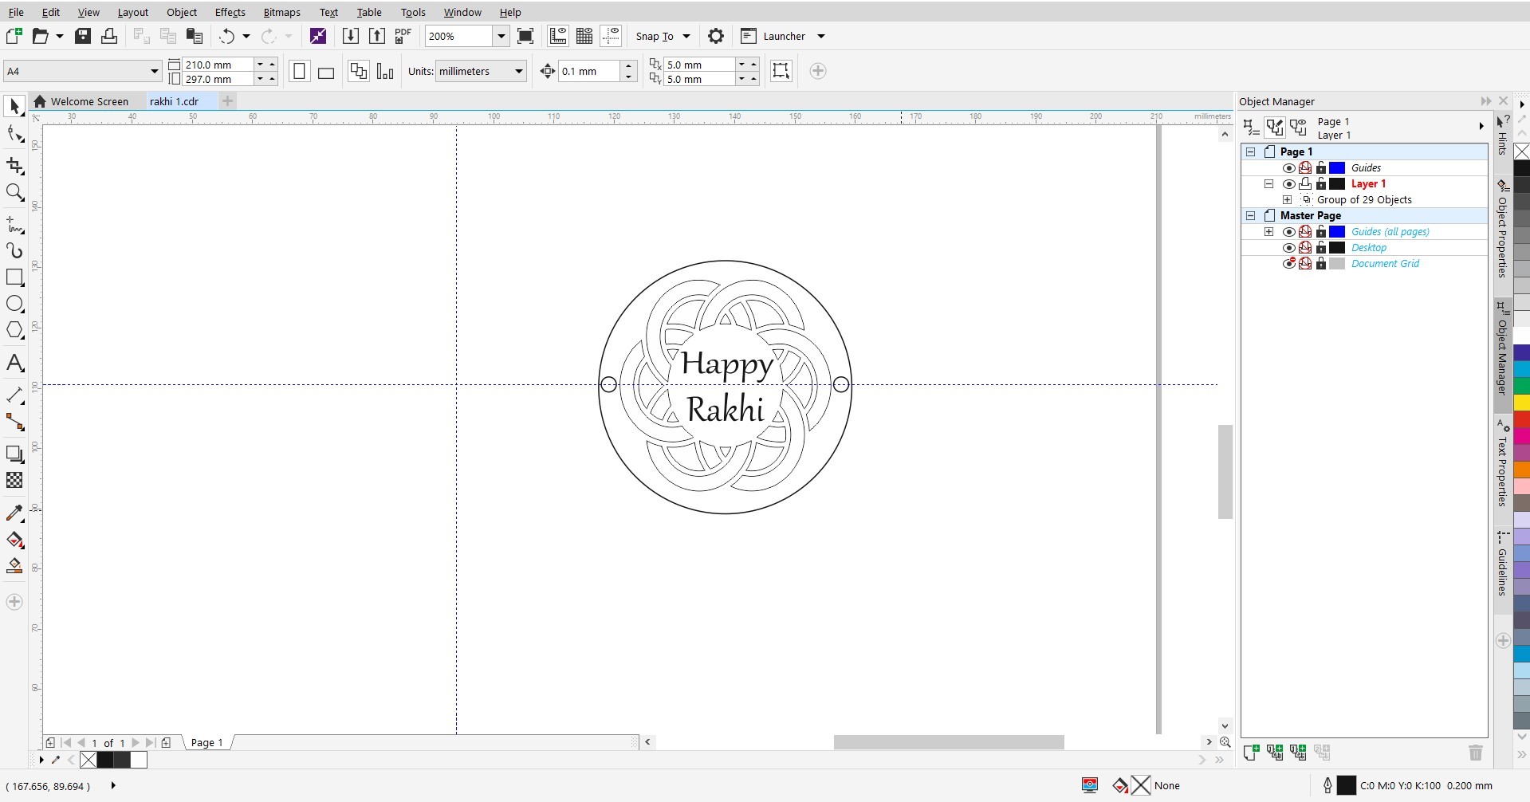Toggle lock on Guides layer
This screenshot has height=802, width=1530.
point(1321,167)
